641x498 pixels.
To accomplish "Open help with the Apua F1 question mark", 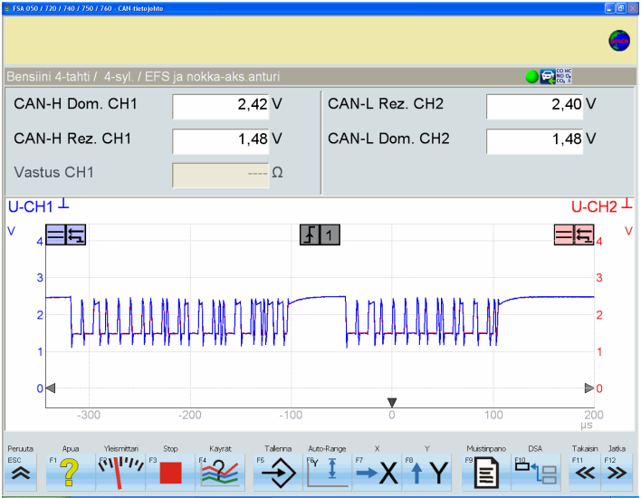I will [x=71, y=473].
